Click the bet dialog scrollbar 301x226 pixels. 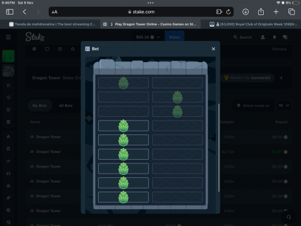coord(219,148)
